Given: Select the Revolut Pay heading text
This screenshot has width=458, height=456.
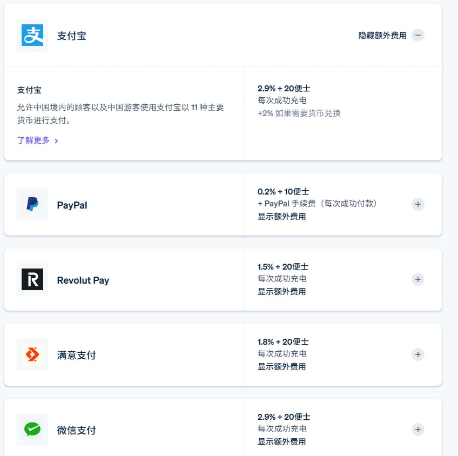Looking at the screenshot, I should [x=83, y=280].
